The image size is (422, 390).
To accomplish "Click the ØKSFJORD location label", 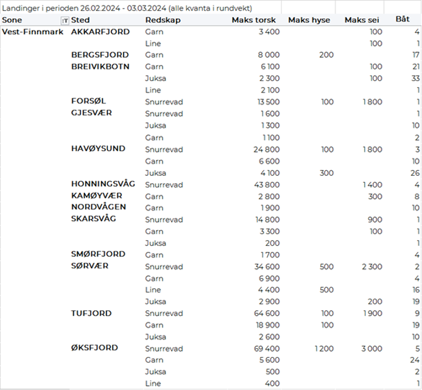I will (94, 348).
